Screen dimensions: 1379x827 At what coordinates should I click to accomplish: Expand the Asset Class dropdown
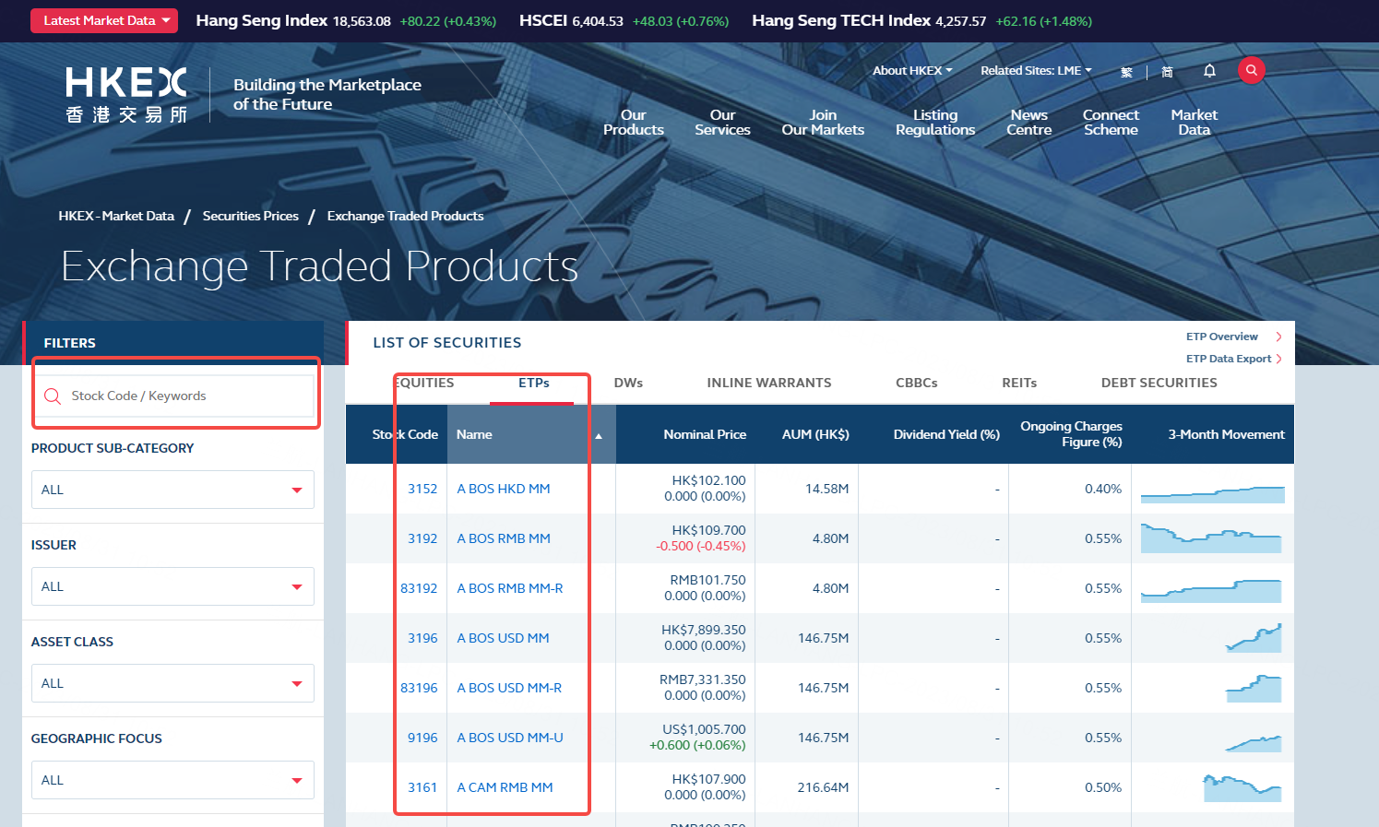tap(172, 683)
